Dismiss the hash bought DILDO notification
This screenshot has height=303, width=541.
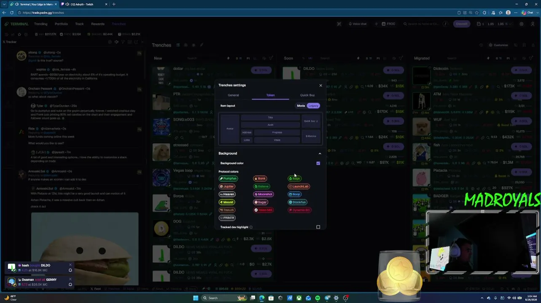pyautogui.click(x=70, y=266)
